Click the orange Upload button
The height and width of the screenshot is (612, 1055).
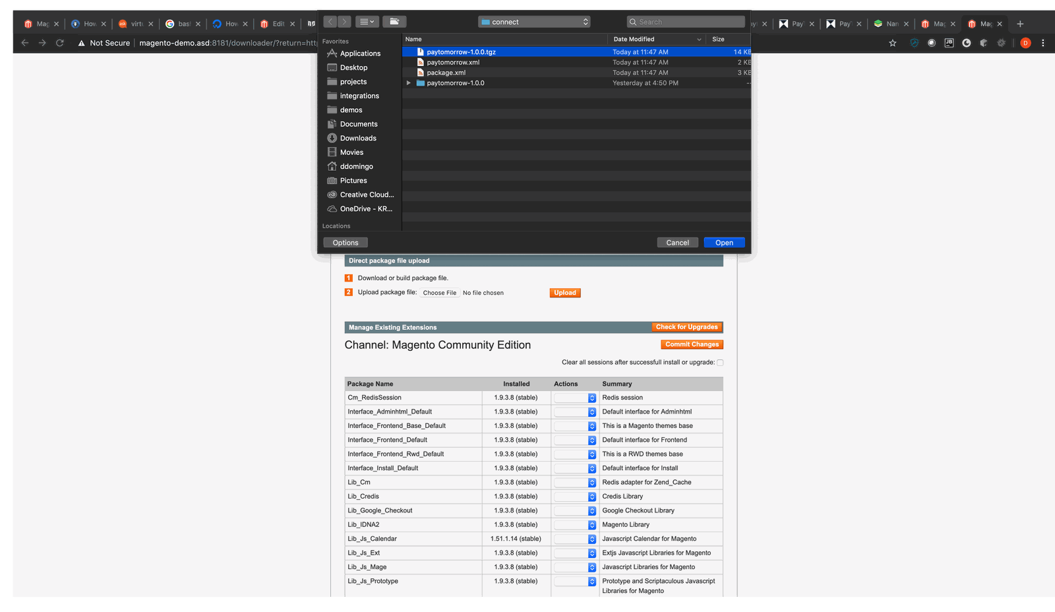(x=565, y=293)
